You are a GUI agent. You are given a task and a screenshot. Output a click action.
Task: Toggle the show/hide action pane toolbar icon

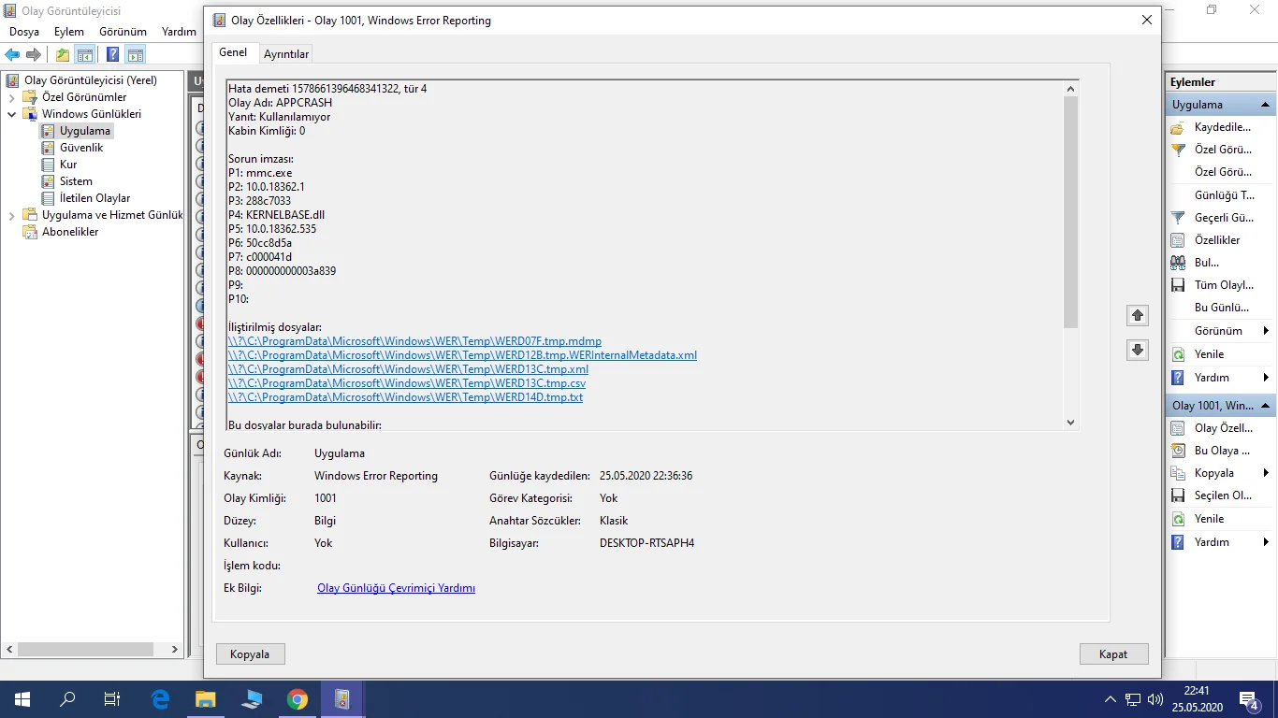click(x=136, y=55)
